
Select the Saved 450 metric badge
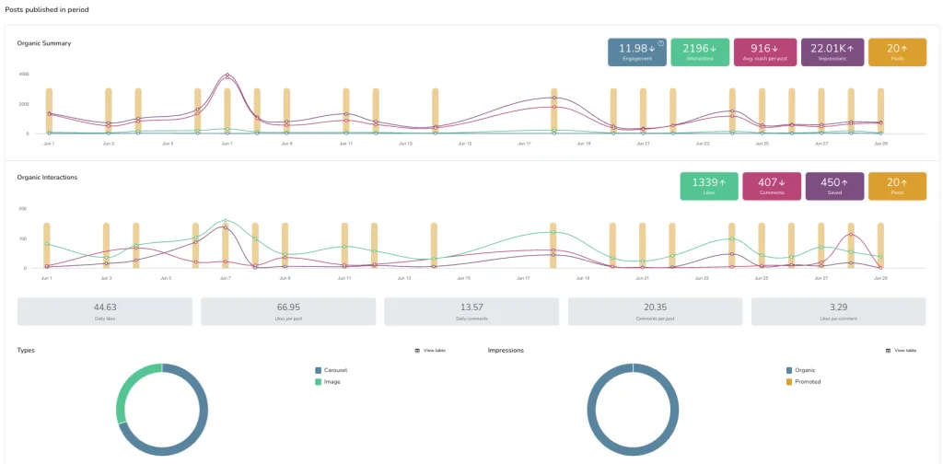[x=834, y=186]
